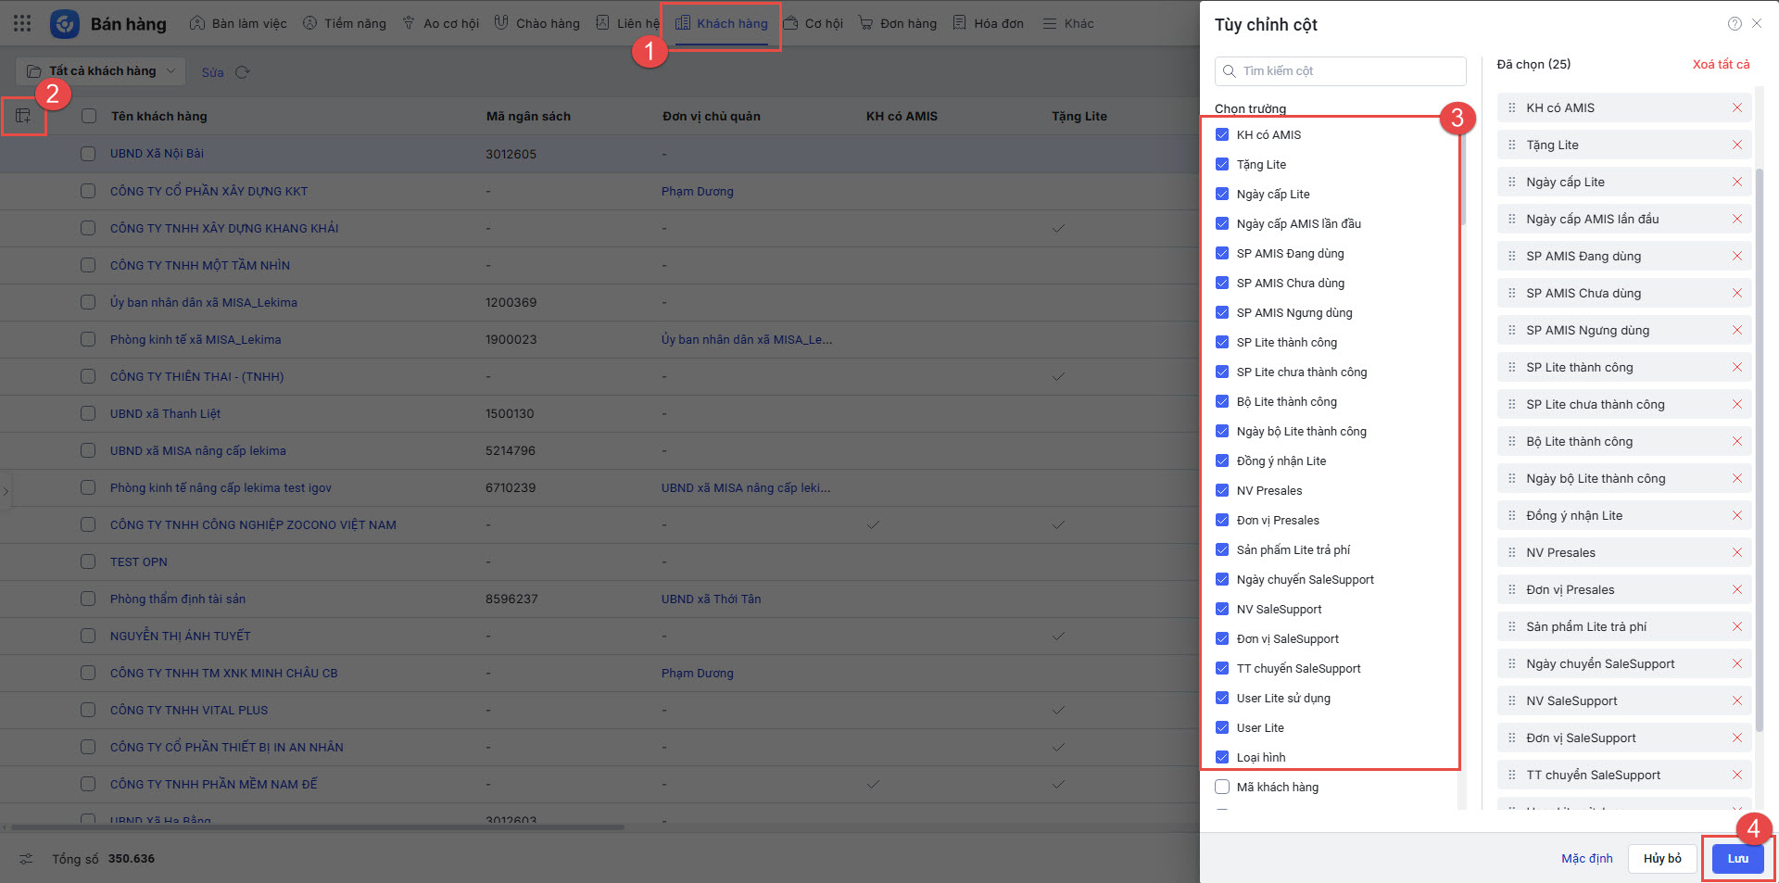Click the Lưu button

(x=1737, y=859)
